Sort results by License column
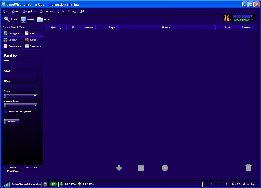 tap(87, 28)
